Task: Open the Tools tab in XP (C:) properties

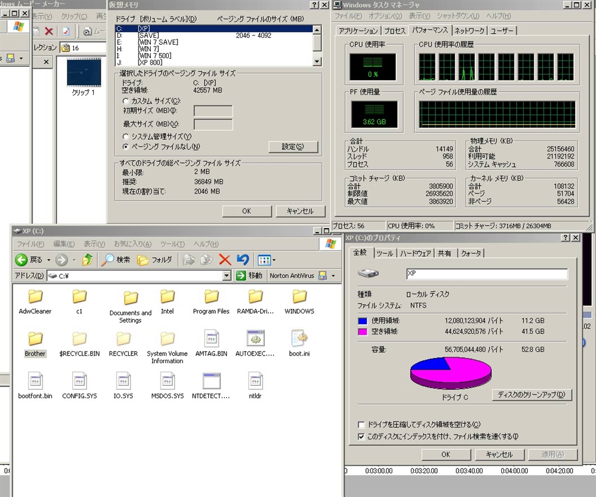Action: click(385, 253)
